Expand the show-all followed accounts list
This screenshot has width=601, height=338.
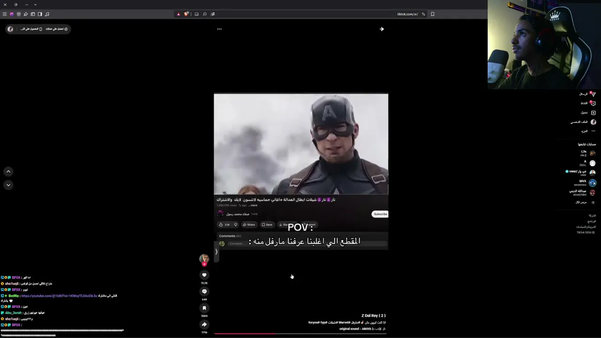(x=585, y=202)
